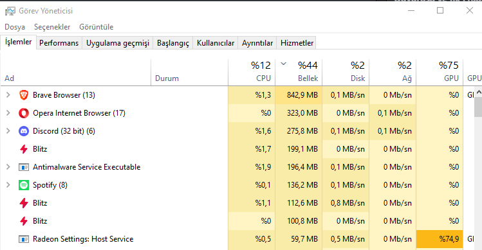Click the 136,2 MB memory cell
Viewport: 482px width, 250px height.
click(x=299, y=185)
